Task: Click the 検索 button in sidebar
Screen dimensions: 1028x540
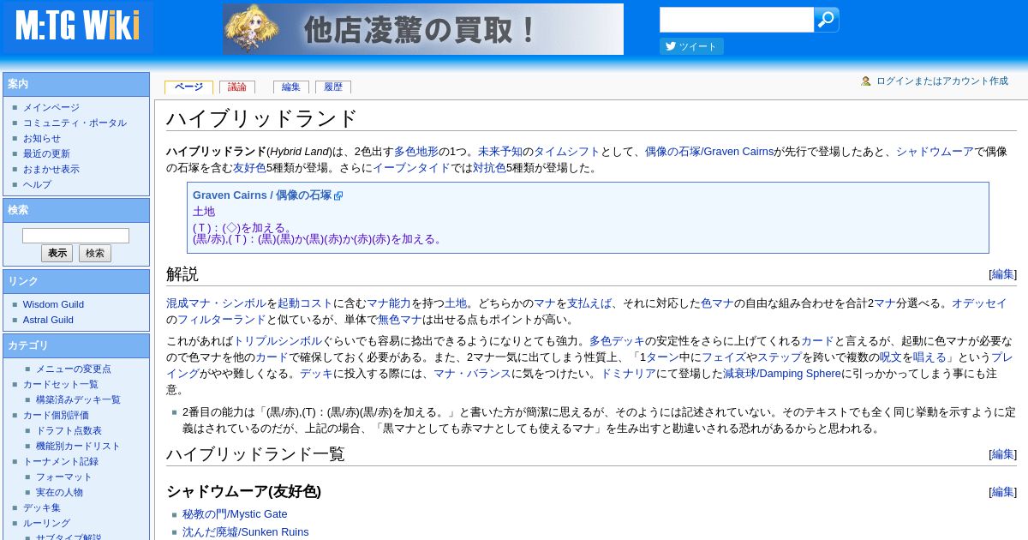Action: [95, 254]
